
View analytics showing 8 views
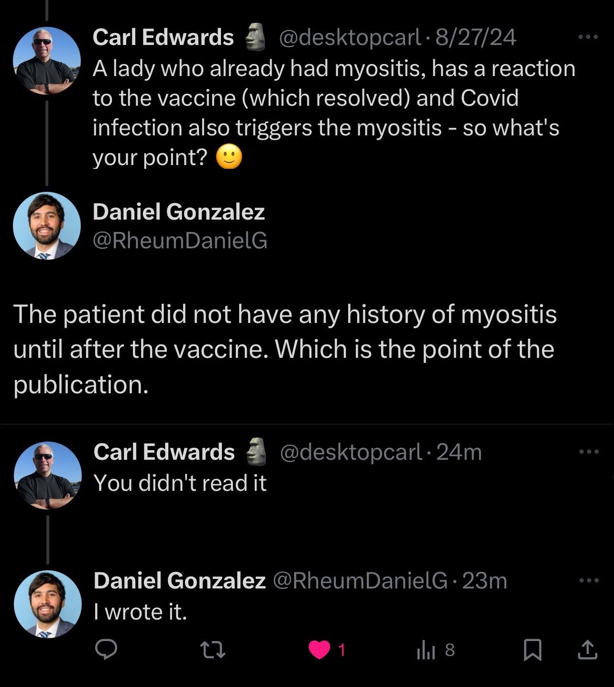click(x=435, y=650)
